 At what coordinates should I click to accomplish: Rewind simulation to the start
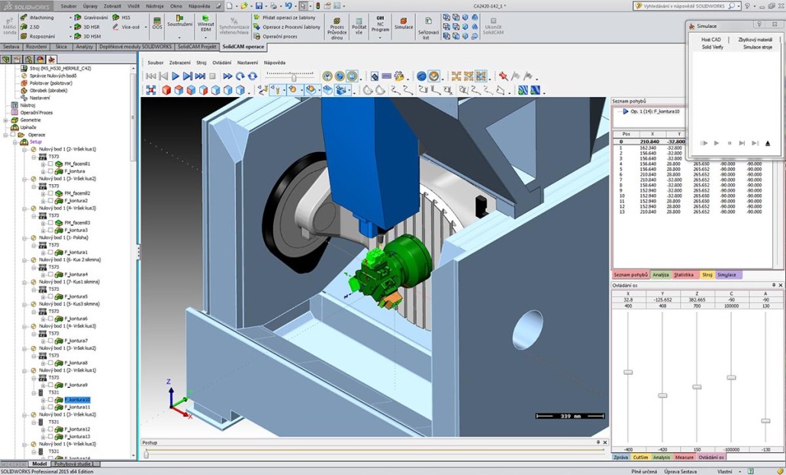coord(151,76)
